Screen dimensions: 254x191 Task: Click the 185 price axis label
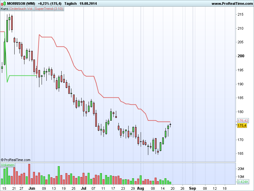pyautogui.click(x=240, y=98)
